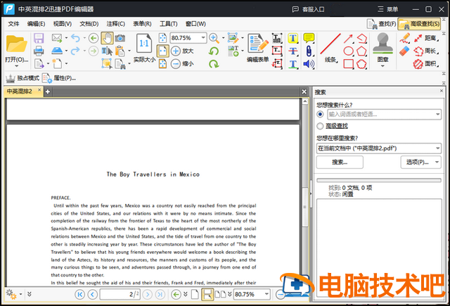The height and width of the screenshot is (306, 450).
Task: Expand the search location dropdown
Action: (x=437, y=148)
